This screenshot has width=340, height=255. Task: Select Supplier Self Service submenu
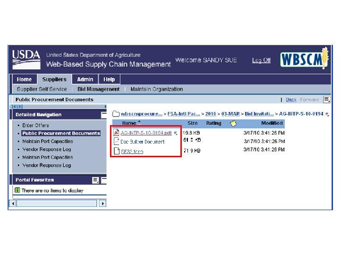coord(42,89)
